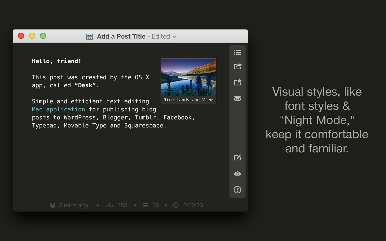Open the help question mark icon

237,190
